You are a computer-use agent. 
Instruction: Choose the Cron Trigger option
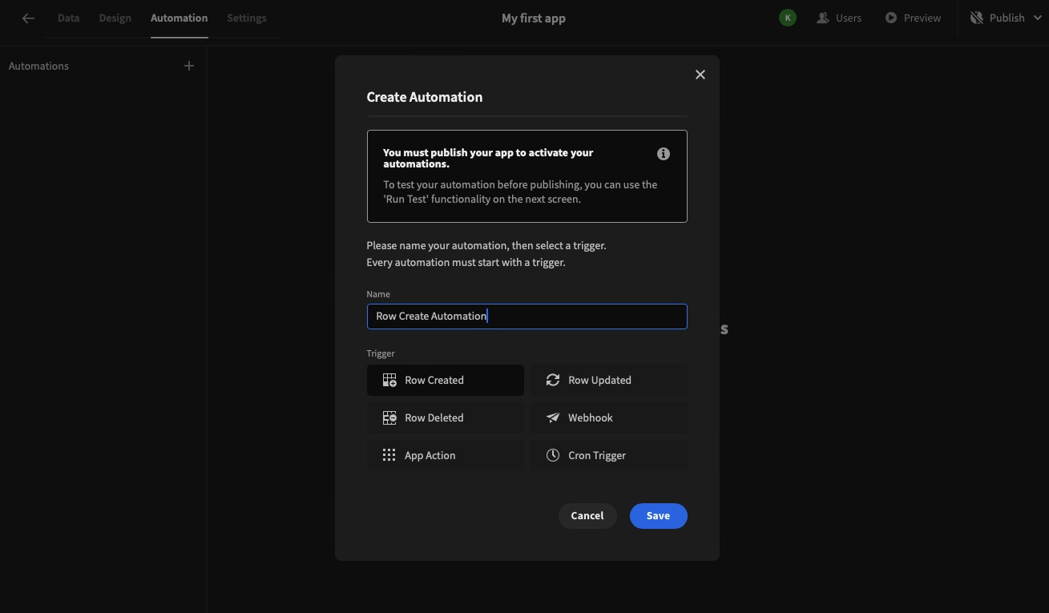[x=608, y=454]
